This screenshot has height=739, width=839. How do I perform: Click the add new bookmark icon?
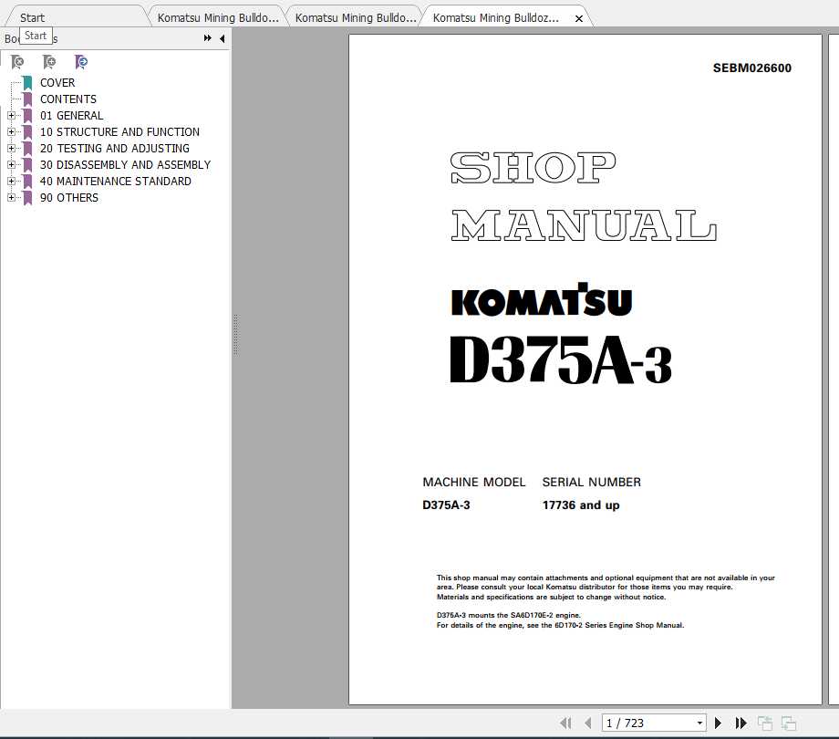pos(49,62)
